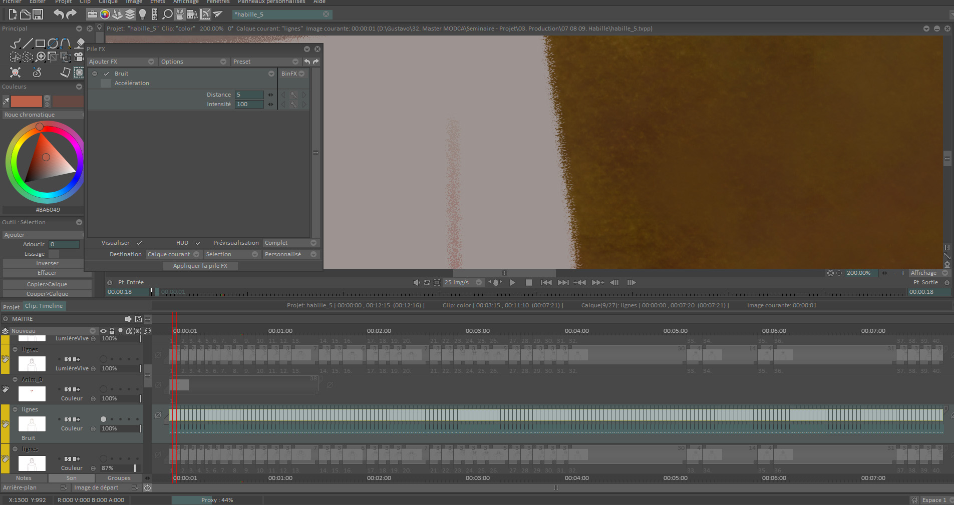Open the Nouveau layer dropdown
The image size is (954, 505).
[53, 331]
